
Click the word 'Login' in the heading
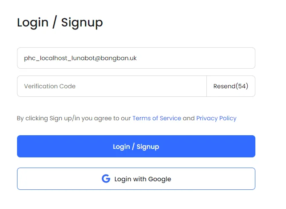[x=33, y=23]
